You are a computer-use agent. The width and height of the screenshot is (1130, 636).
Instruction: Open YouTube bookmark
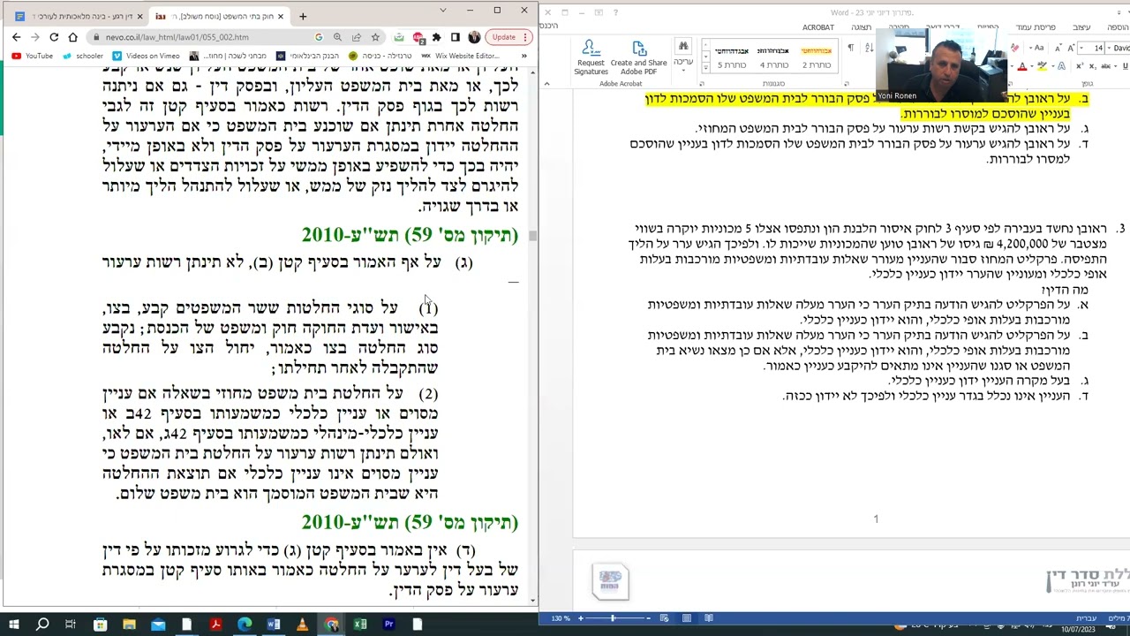coord(32,56)
